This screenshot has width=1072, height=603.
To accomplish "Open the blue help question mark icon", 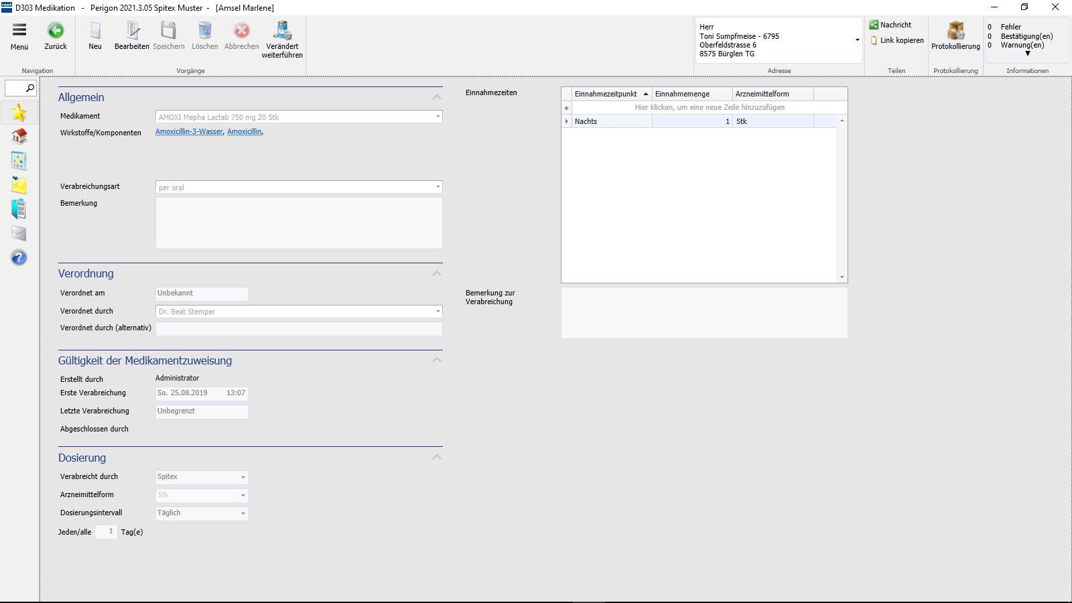I will pos(19,258).
